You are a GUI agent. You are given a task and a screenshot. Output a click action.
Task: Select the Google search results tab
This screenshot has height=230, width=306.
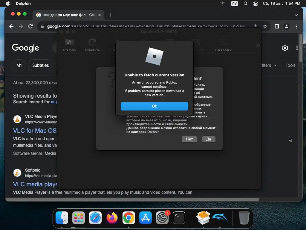68,15
